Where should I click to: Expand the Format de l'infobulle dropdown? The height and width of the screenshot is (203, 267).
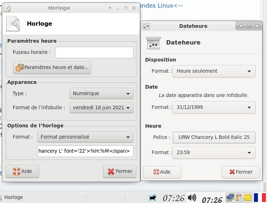coord(101,107)
